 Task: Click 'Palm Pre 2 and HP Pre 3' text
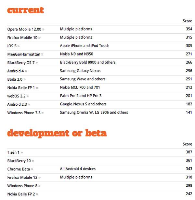tap(81, 96)
